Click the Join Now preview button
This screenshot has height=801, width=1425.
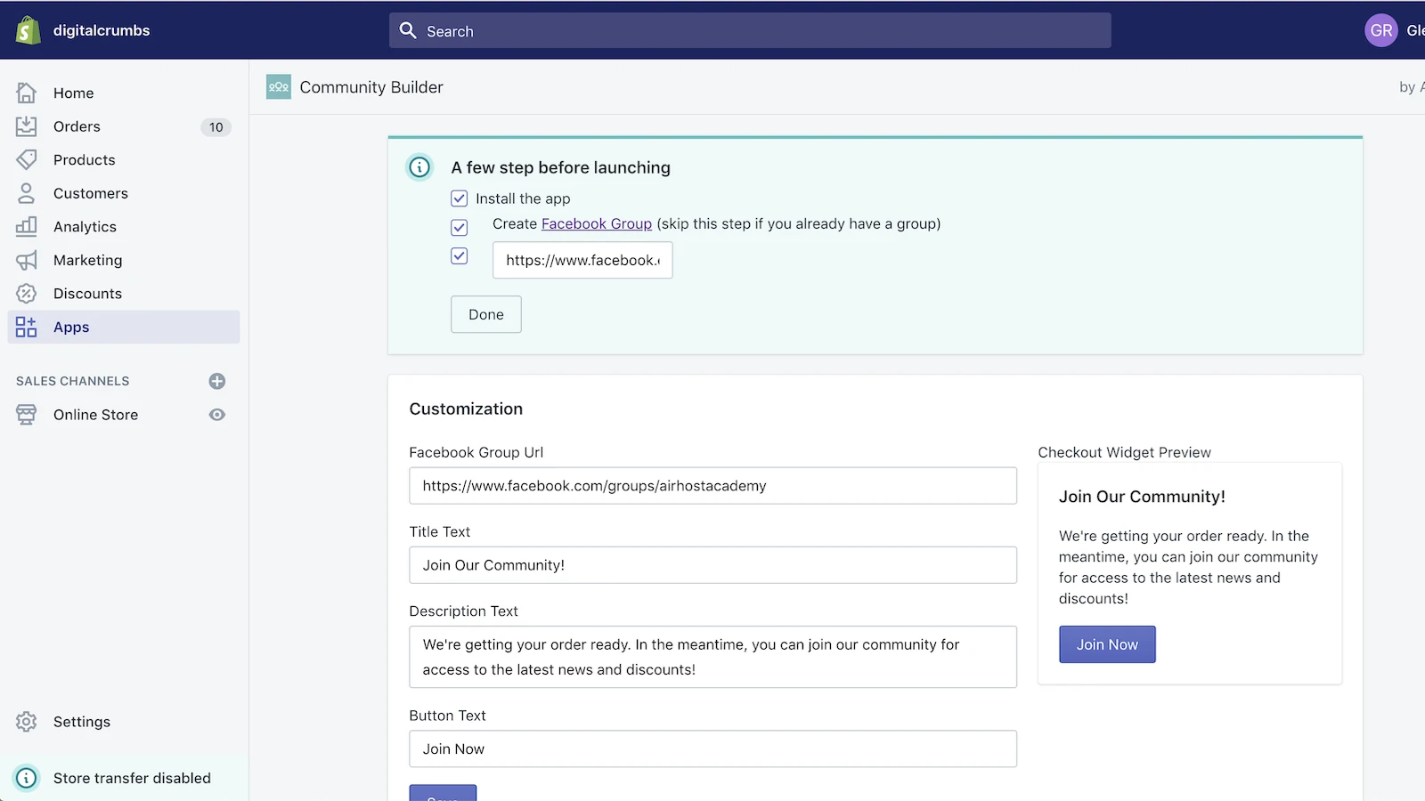tap(1107, 644)
